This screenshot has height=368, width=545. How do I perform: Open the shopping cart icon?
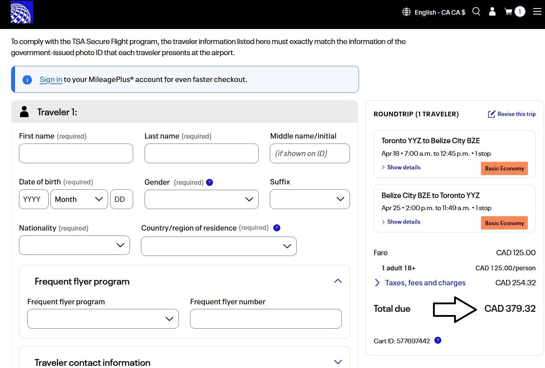click(x=508, y=12)
